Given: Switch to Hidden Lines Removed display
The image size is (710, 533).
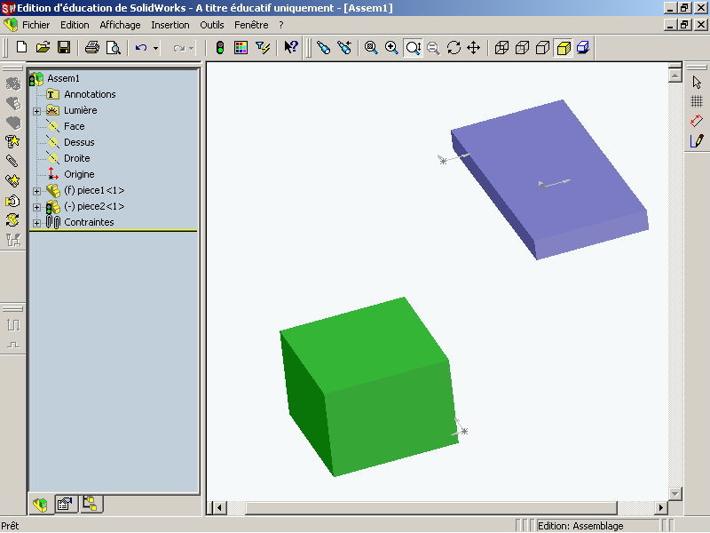Looking at the screenshot, I should tap(542, 48).
